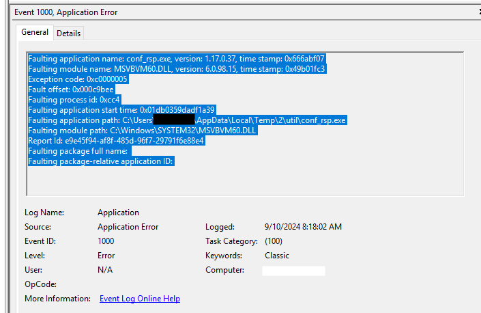Click the 'Level:' label
Viewport: 481px width, 313px height.
coord(35,256)
